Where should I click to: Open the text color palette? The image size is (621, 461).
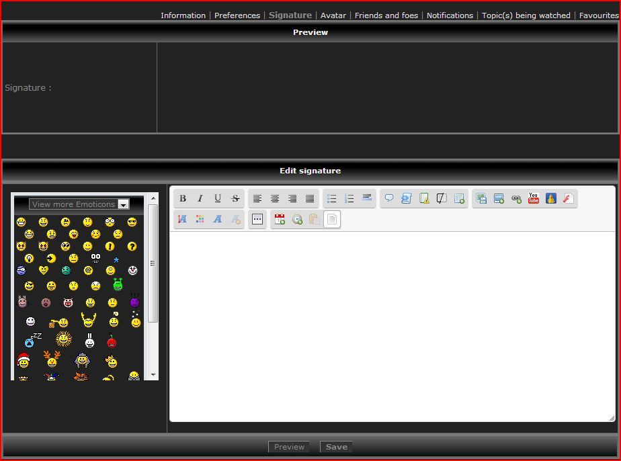pos(200,219)
